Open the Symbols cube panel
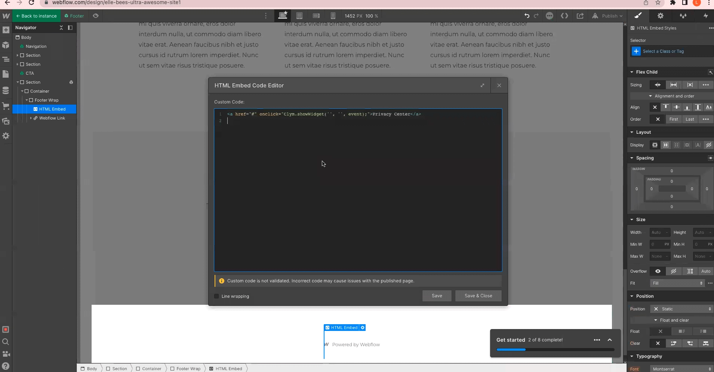 click(6, 45)
